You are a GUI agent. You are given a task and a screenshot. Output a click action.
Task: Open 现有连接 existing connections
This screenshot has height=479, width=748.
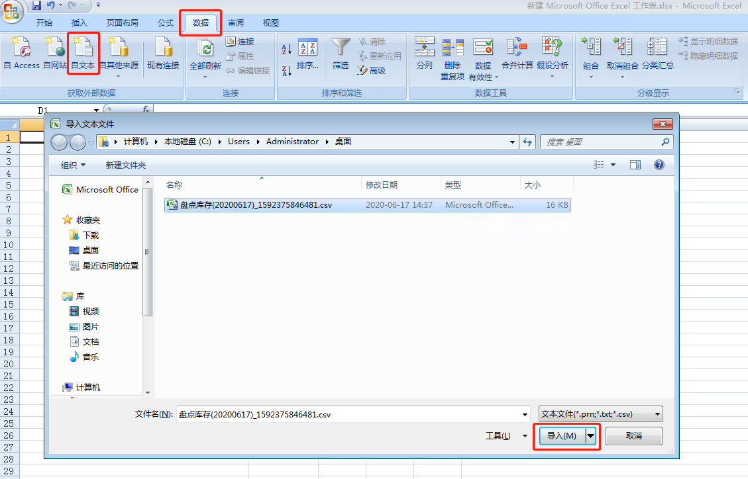tap(163, 54)
